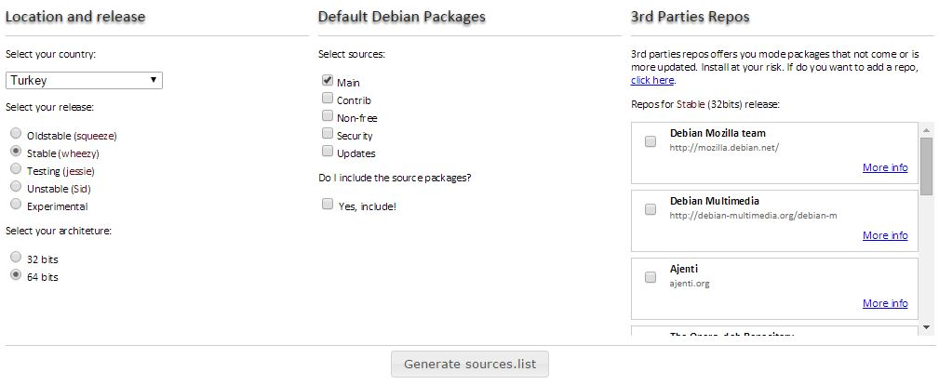Click the Generate sources.list button

click(470, 364)
